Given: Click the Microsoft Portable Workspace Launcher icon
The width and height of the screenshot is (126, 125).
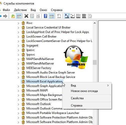Looking at the screenshot, I should tap(23, 113).
